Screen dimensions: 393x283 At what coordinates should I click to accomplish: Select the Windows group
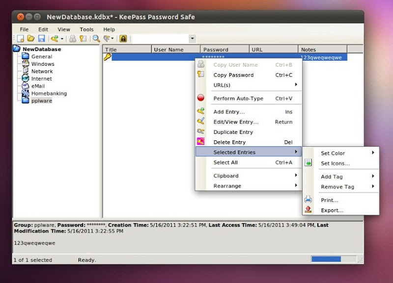pos(43,64)
